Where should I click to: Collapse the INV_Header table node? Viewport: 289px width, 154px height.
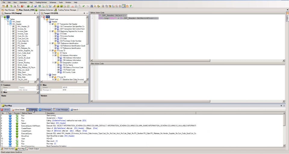tap(8, 24)
